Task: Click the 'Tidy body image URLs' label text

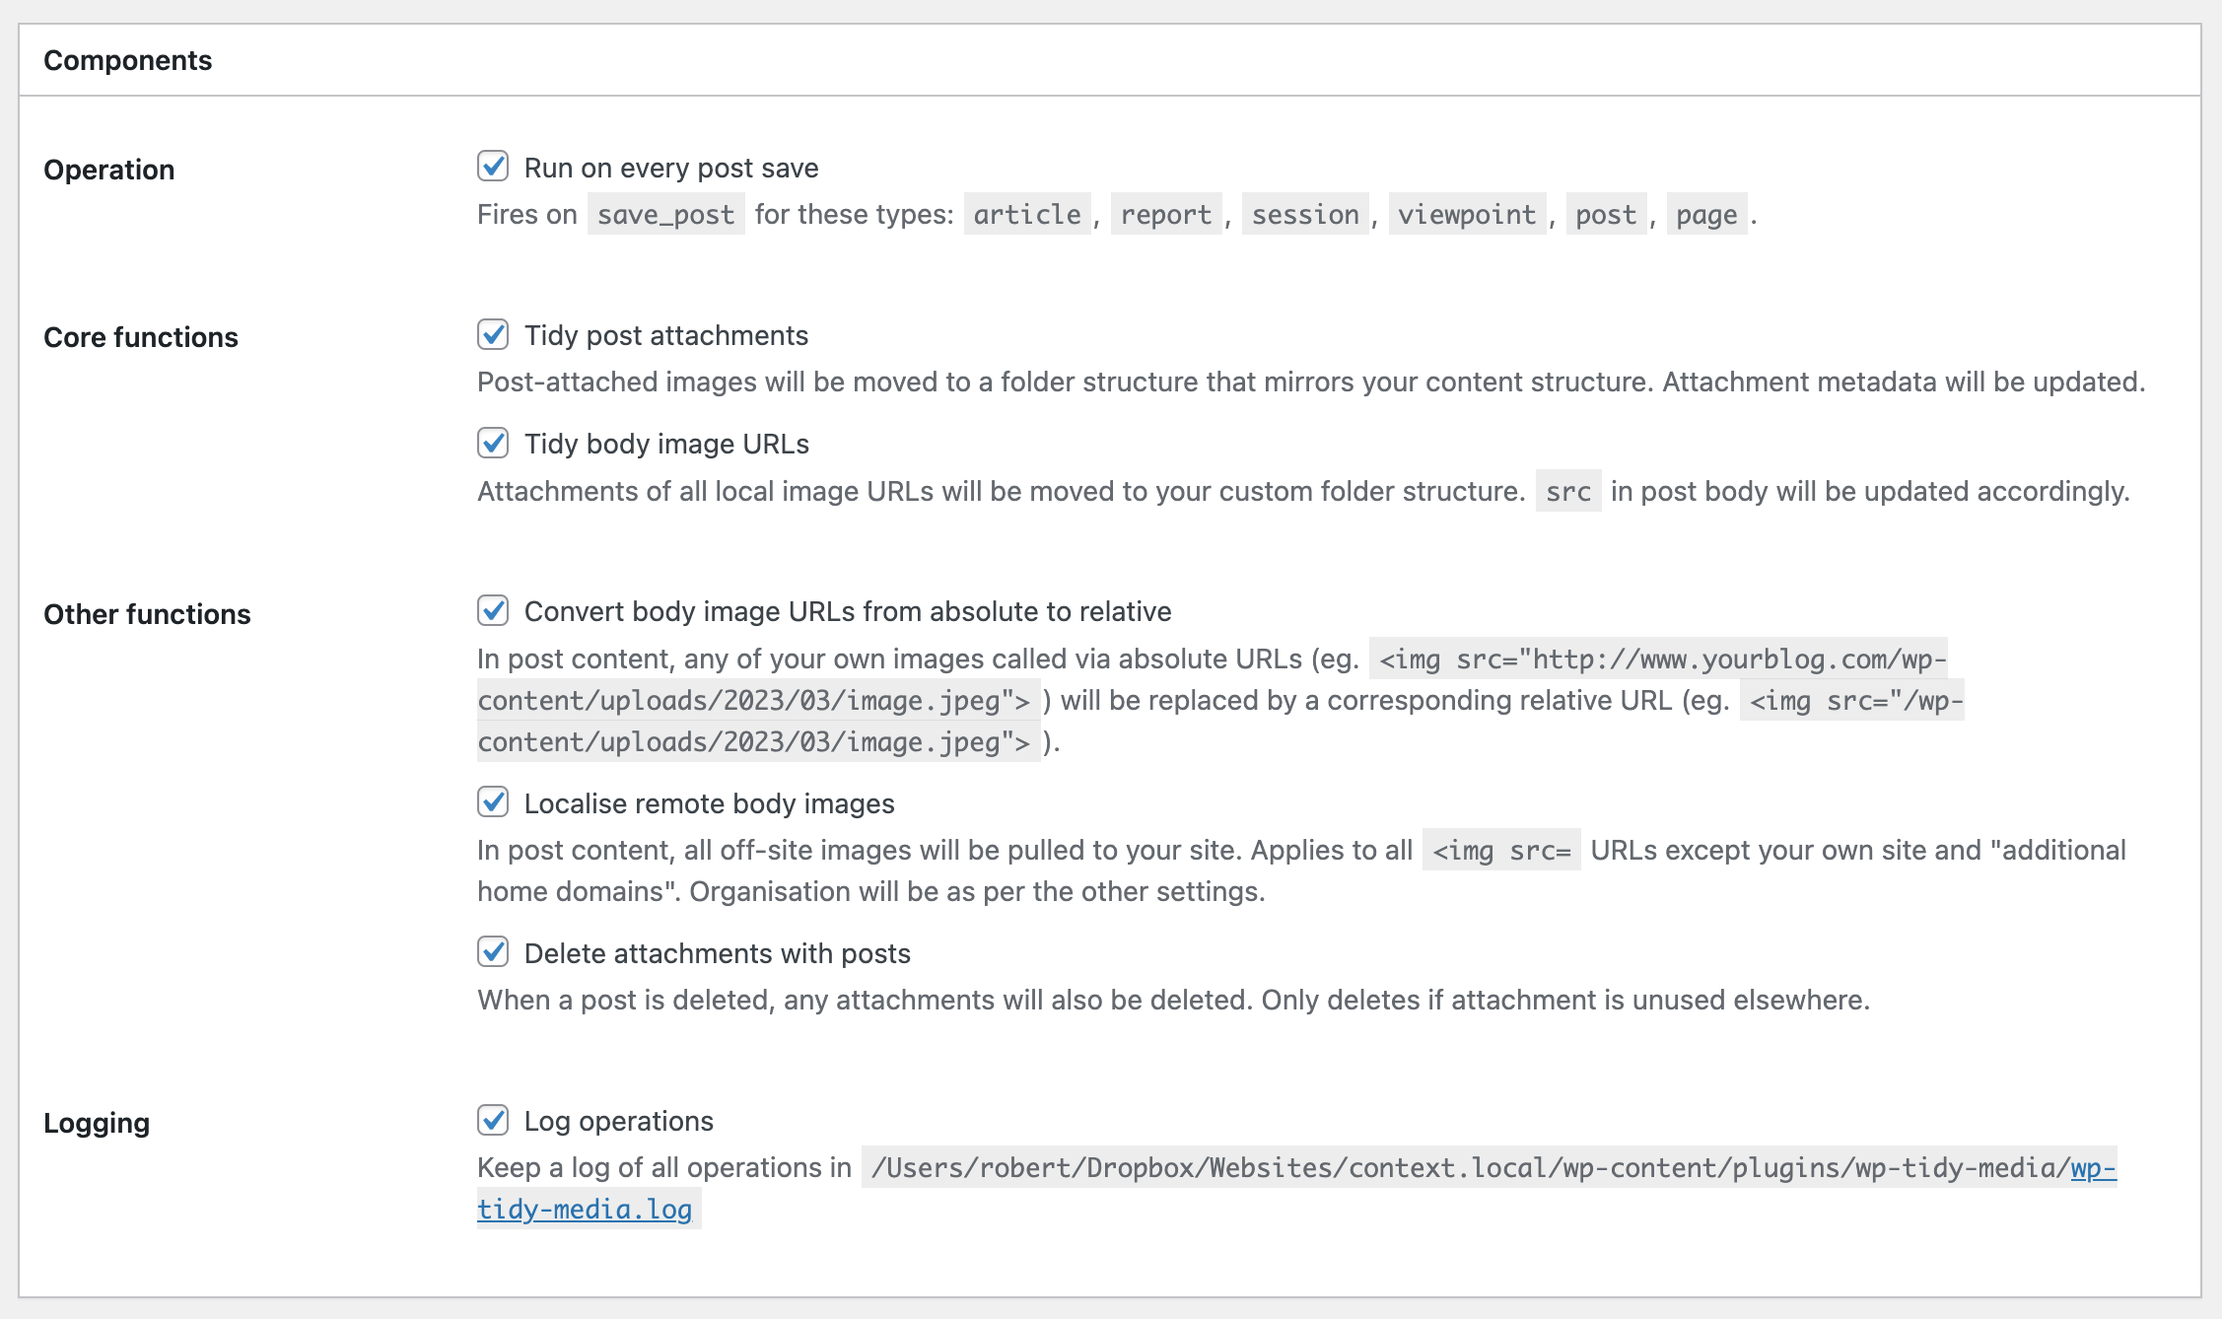Action: tap(665, 444)
